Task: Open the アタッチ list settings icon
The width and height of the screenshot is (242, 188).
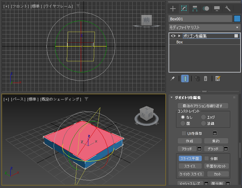Action: click(199, 149)
